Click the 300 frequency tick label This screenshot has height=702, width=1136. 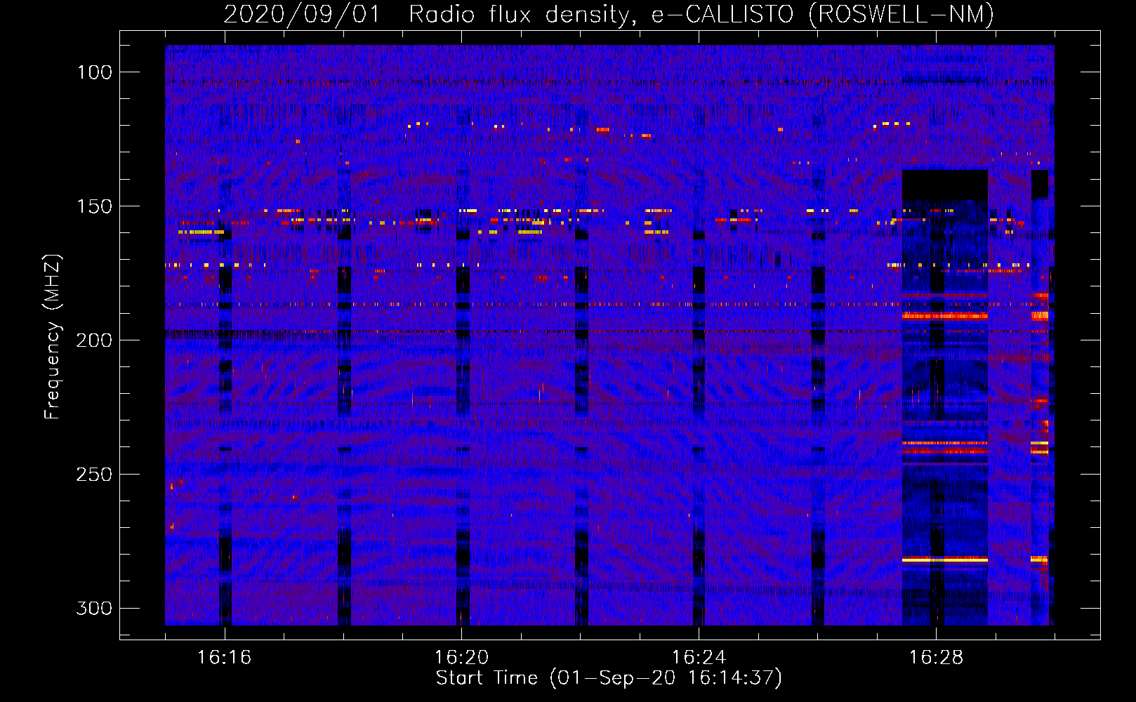(94, 608)
